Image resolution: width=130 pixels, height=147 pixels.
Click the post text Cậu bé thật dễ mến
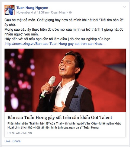[x=20, y=20]
